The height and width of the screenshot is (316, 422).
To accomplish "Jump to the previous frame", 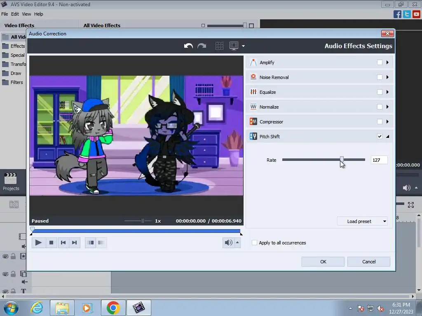I will coord(63,243).
